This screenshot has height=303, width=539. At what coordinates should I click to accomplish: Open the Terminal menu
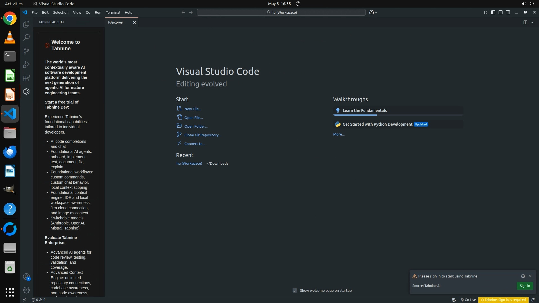pos(113,12)
